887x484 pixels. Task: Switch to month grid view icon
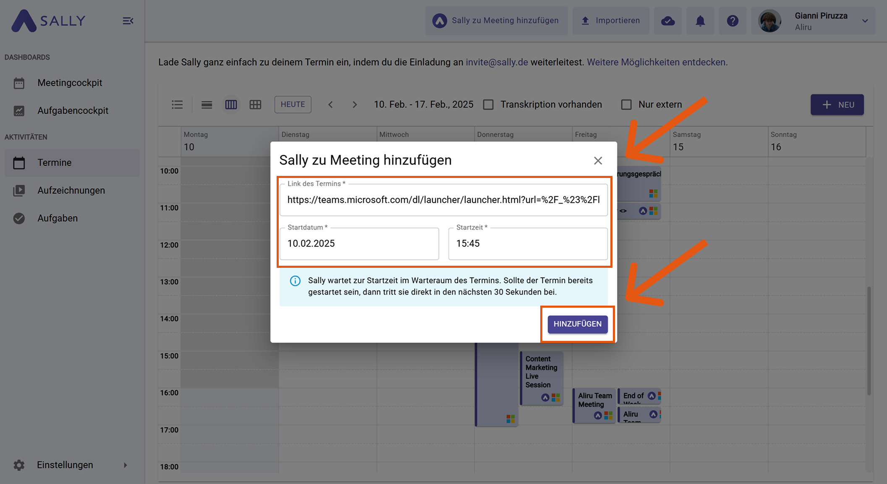click(x=255, y=105)
